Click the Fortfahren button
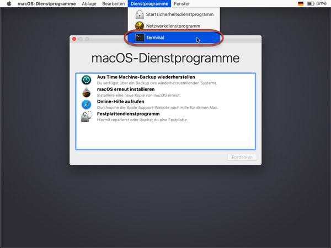The image size is (331, 248). [x=242, y=157]
